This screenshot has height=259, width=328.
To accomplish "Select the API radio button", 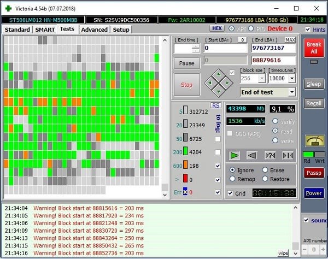I will (x=231, y=28).
